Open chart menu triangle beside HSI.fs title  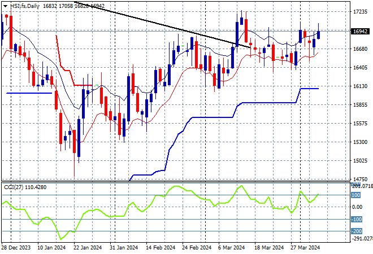point(5,6)
